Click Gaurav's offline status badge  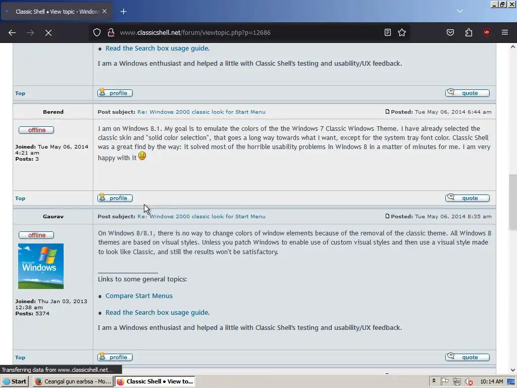36,235
